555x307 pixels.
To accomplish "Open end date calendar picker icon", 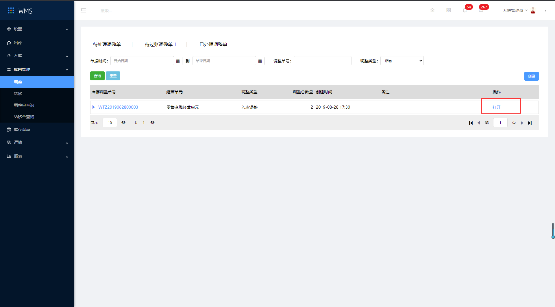I will (260, 61).
